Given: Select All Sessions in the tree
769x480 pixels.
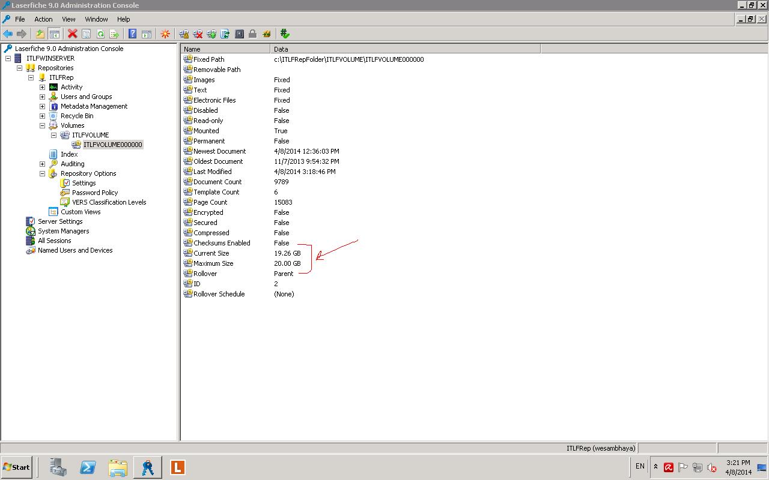Looking at the screenshot, I should tap(55, 241).
